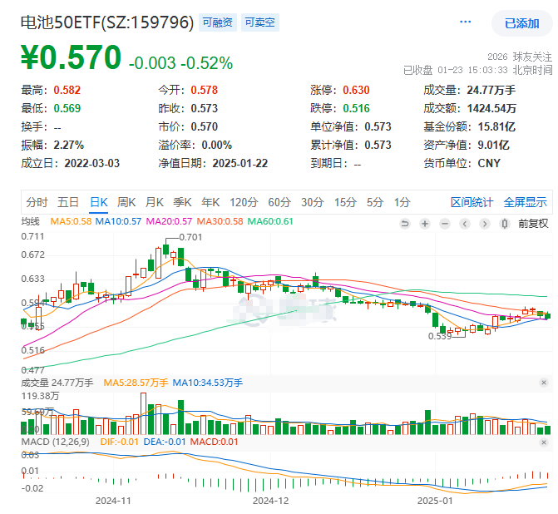Click the 成立日 2022-03-03 value
The height and width of the screenshot is (514, 558).
click(x=91, y=163)
